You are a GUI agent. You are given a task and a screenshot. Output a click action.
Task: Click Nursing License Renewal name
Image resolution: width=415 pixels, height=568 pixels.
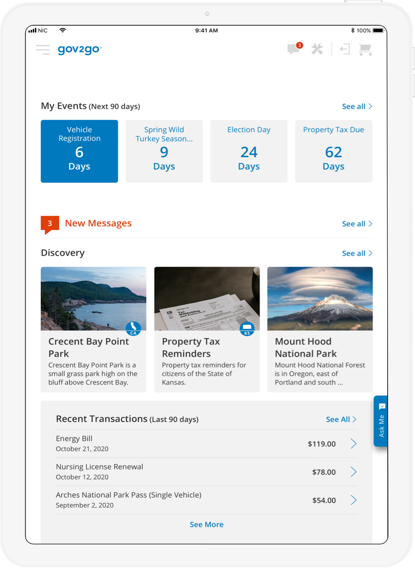[x=99, y=467]
